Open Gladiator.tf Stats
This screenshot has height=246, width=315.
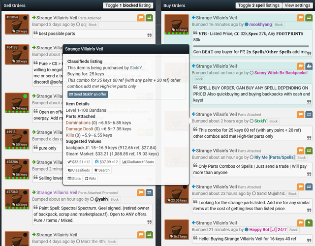click(138, 162)
